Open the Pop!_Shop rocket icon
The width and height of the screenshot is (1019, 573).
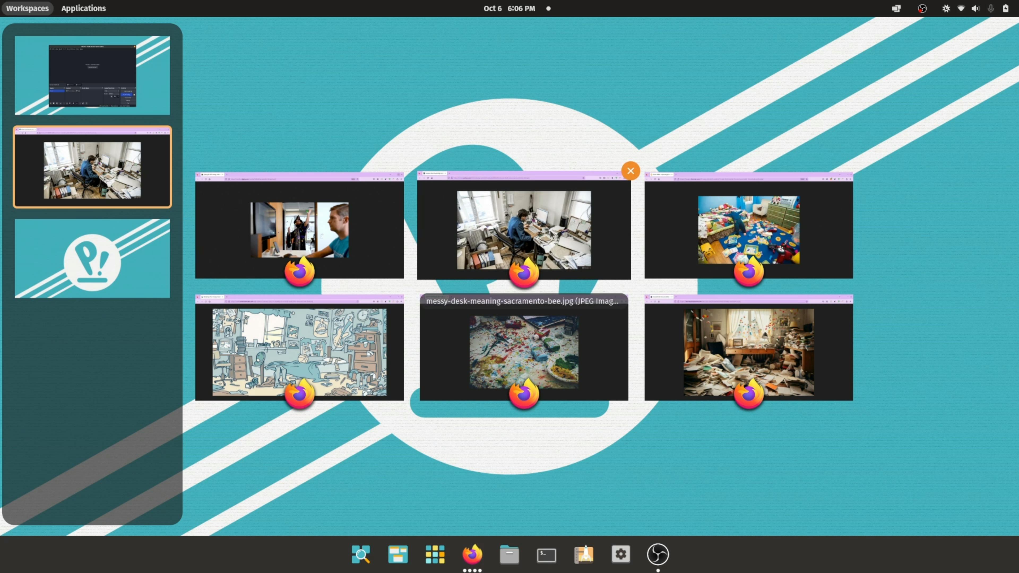(584, 554)
